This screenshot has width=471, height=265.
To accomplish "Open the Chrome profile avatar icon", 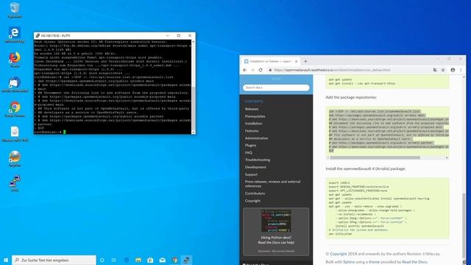I will pos(453,70).
